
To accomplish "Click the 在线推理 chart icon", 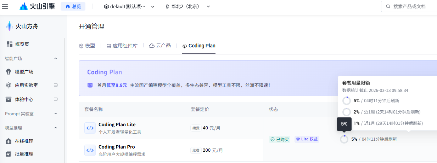I will [x=9, y=141].
